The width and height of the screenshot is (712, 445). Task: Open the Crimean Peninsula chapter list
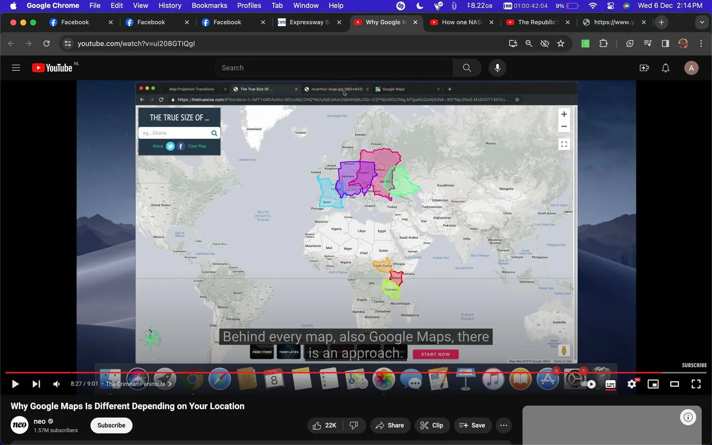[x=139, y=384]
